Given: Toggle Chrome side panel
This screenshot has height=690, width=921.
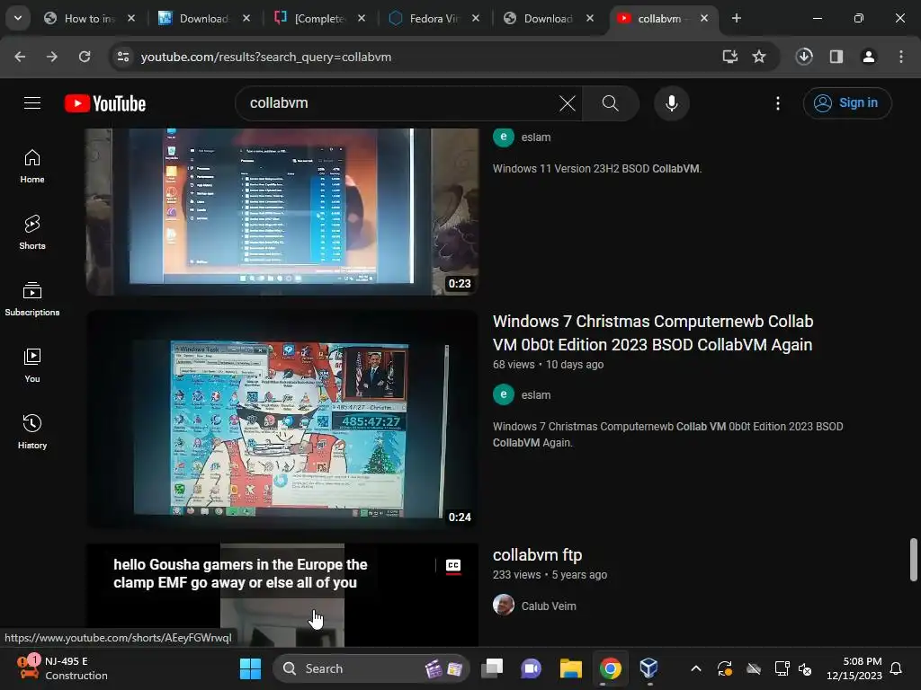Looking at the screenshot, I should tap(836, 57).
